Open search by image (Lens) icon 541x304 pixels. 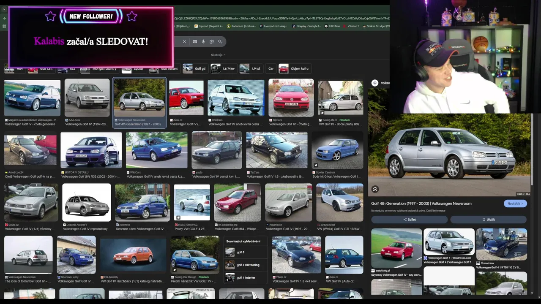pyautogui.click(x=212, y=41)
